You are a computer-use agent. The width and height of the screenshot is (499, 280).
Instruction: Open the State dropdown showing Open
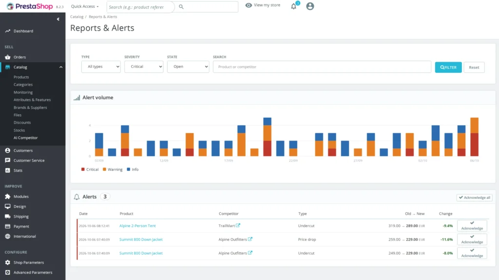(188, 67)
